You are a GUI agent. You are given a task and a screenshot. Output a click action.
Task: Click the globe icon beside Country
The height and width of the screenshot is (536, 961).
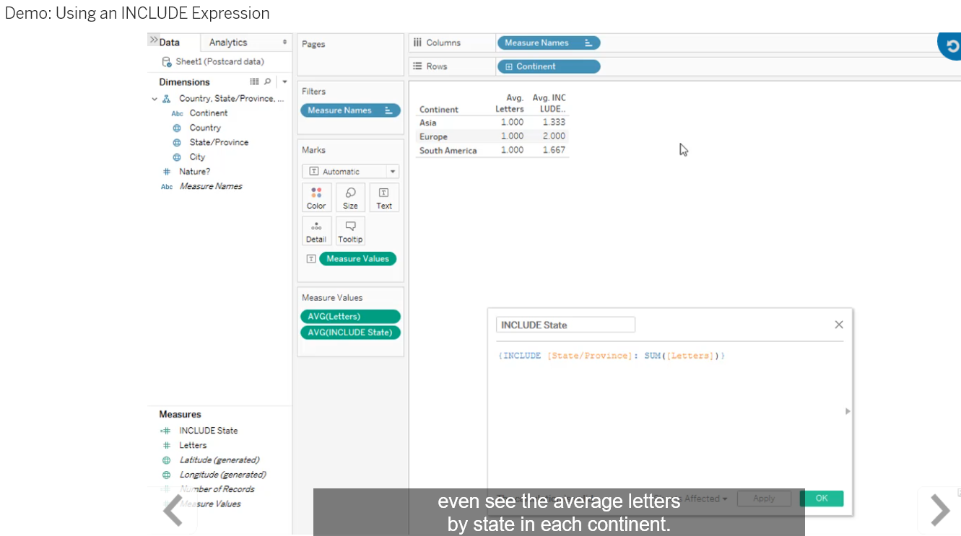pyautogui.click(x=176, y=128)
